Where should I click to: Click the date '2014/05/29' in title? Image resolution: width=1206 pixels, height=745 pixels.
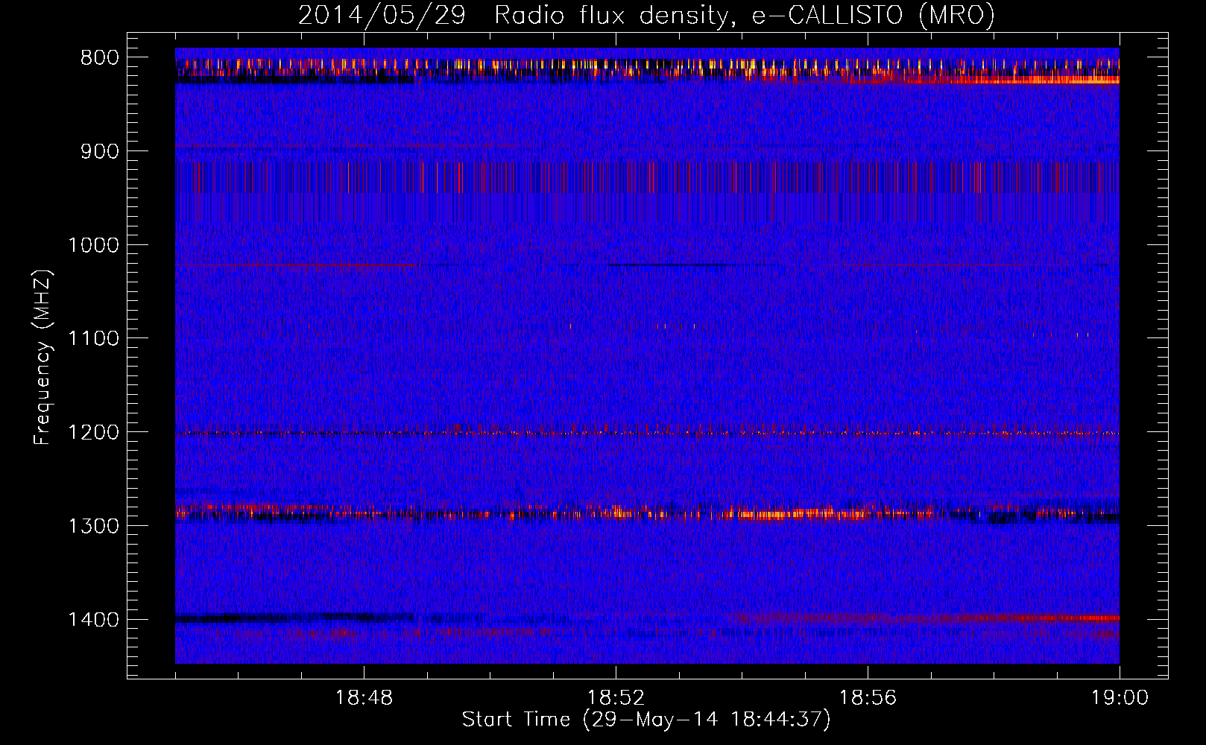[382, 15]
